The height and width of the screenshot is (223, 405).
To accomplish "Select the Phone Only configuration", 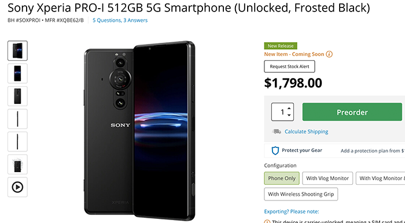I will tap(282, 179).
